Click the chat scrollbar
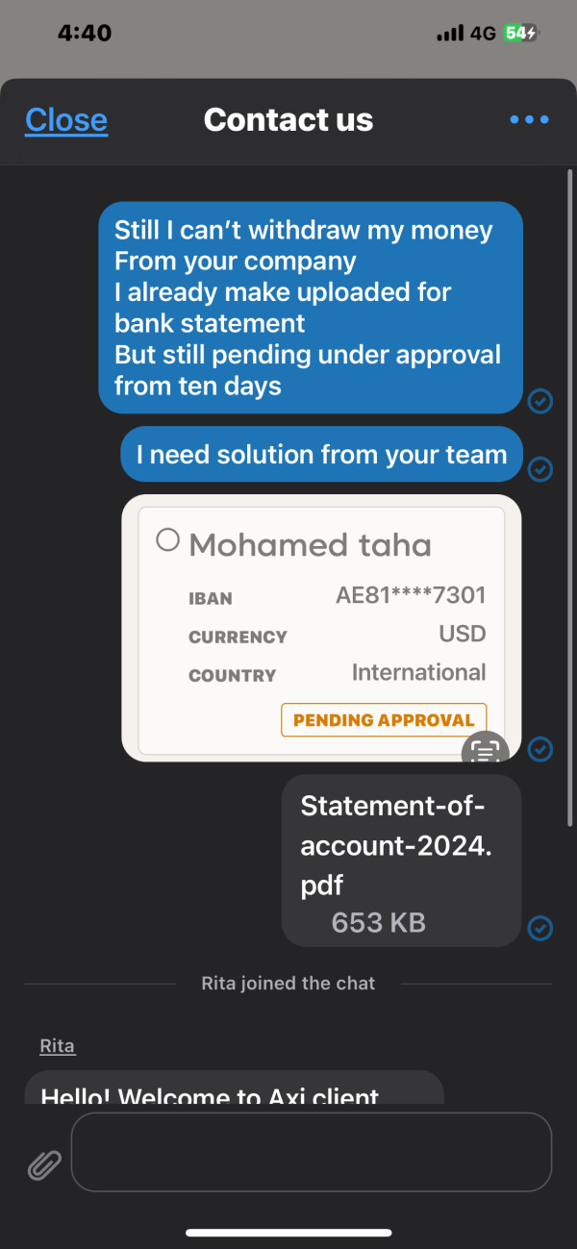This screenshot has height=1249, width=577. pyautogui.click(x=572, y=500)
